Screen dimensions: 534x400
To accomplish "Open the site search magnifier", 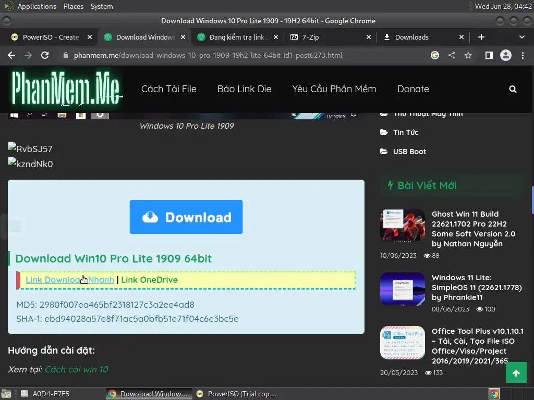I will pyautogui.click(x=513, y=89).
